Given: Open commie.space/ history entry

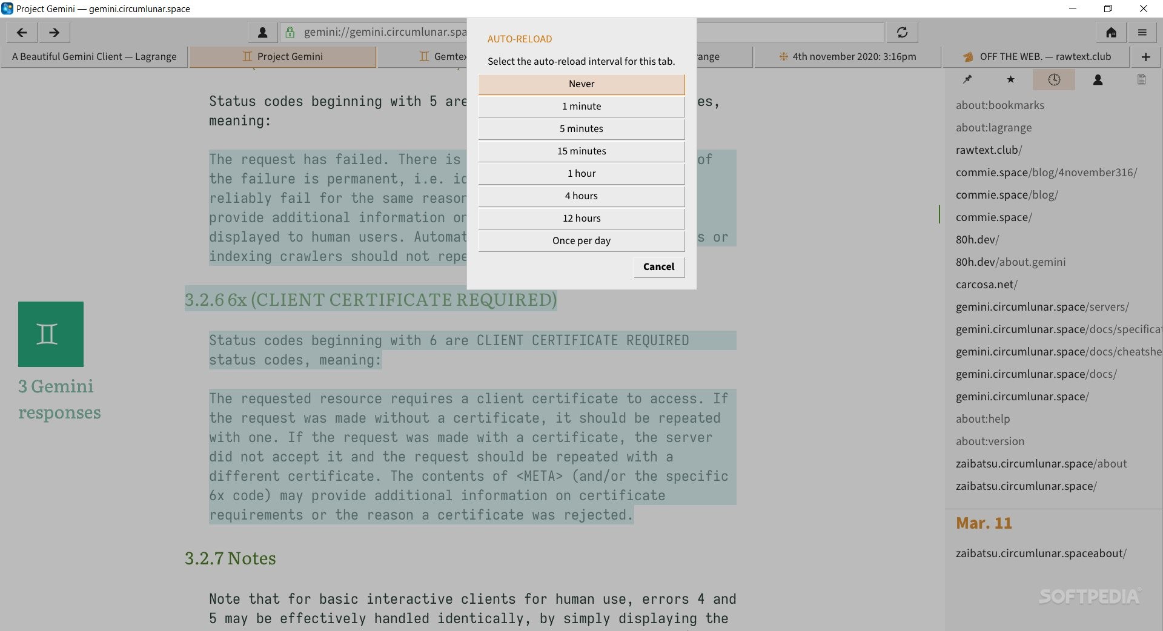Looking at the screenshot, I should 993,217.
